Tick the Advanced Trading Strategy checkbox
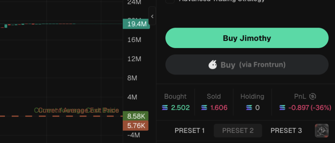335x143 pixels. [170, 1]
